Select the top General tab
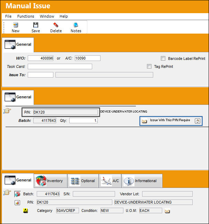The image size is (209, 224). point(18,45)
